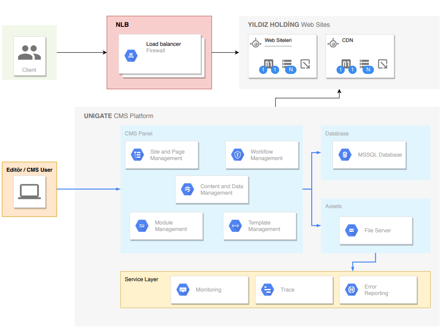This screenshot has width=441, height=327.
Task: Open the external link icon in Web Siteleri card
Action: pyautogui.click(x=305, y=64)
